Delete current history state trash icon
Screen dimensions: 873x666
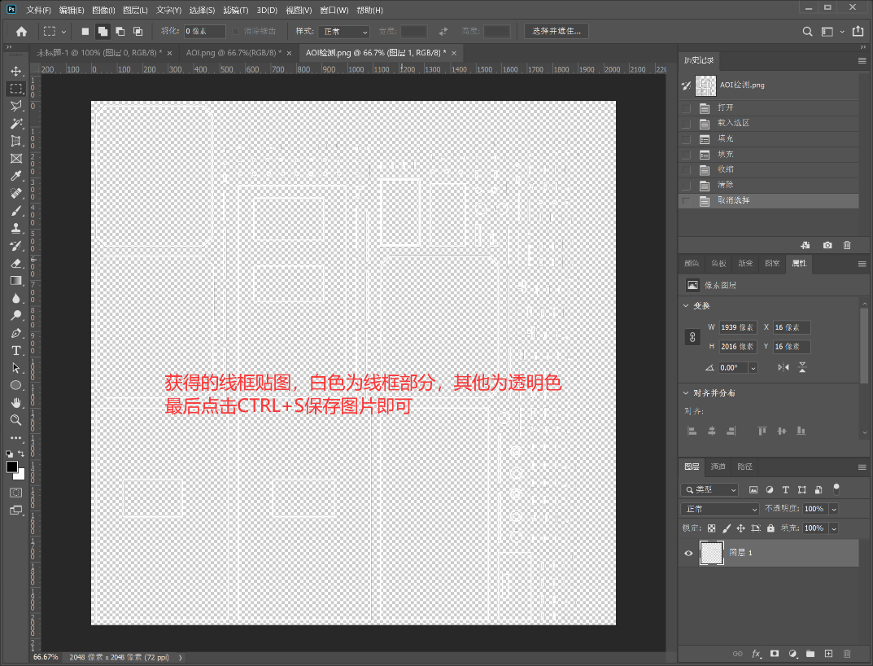coord(847,245)
